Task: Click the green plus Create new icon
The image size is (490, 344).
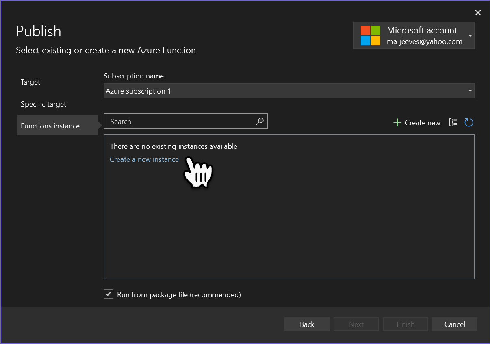Action: click(x=397, y=122)
